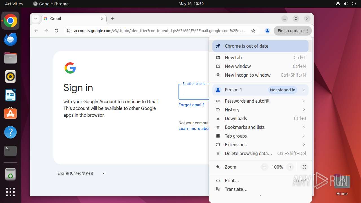Viewport: 361px width, 203px height.
Task: Go forward with the arrow button
Action: pyautogui.click(x=46, y=31)
